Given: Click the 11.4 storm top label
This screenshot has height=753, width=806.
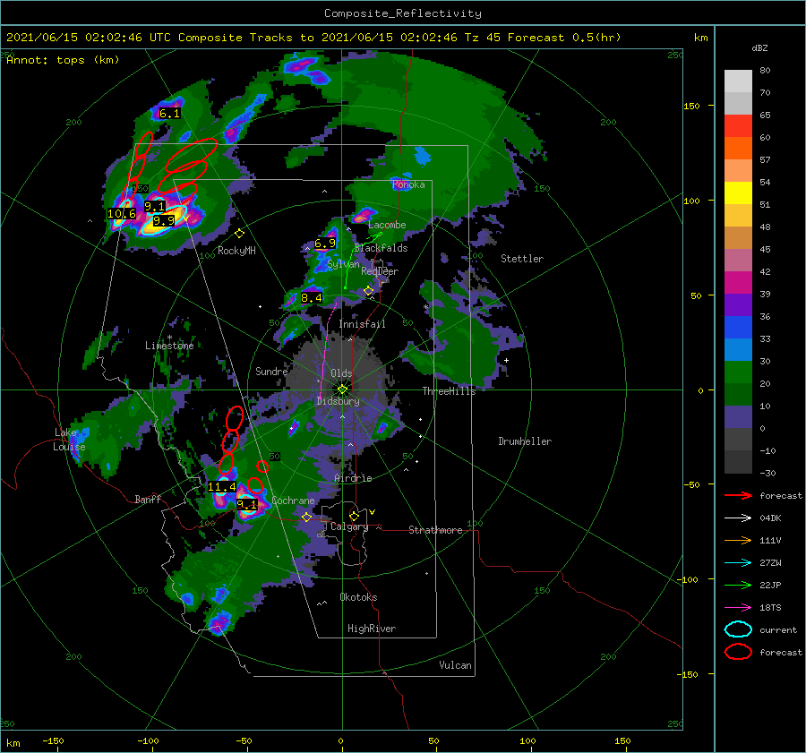Looking at the screenshot, I should (222, 487).
